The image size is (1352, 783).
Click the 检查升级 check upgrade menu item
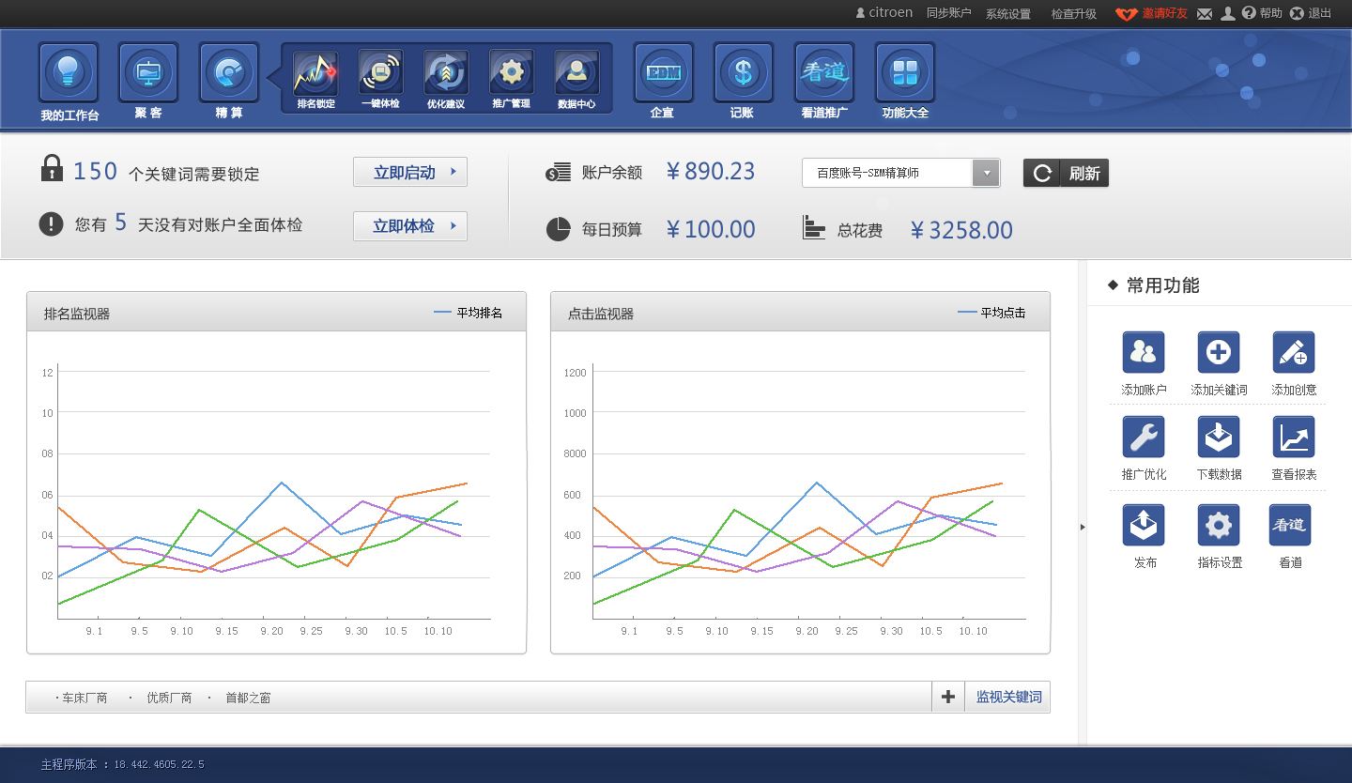[1074, 14]
